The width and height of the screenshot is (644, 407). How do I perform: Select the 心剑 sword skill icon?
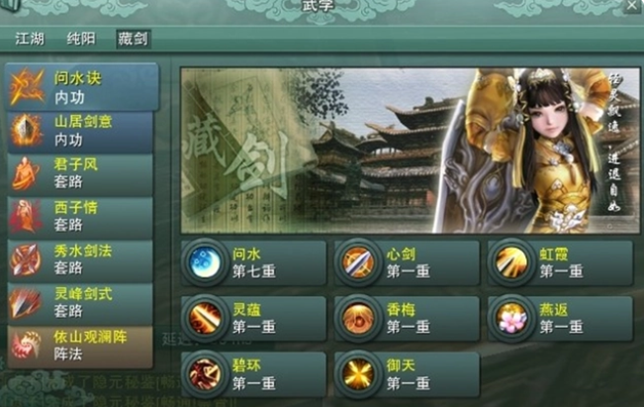point(358,262)
